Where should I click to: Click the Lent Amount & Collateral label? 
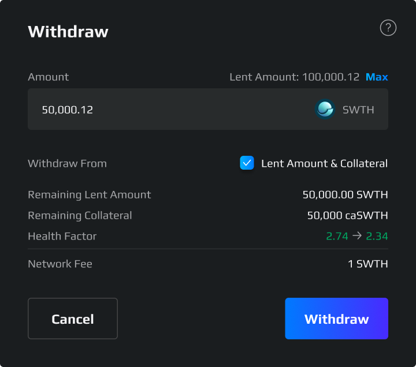324,163
